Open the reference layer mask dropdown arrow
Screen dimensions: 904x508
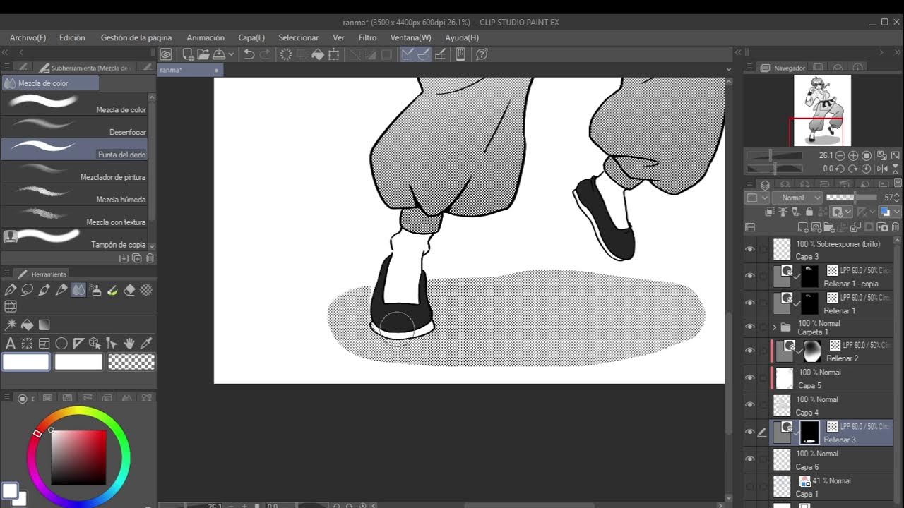(848, 212)
